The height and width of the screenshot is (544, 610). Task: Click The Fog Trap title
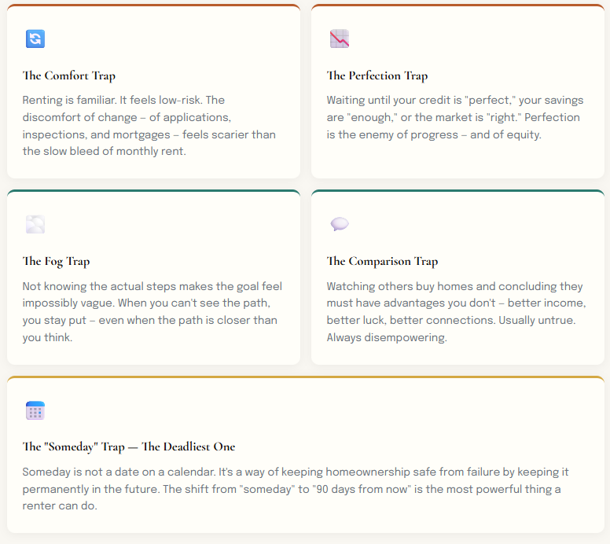coord(57,261)
